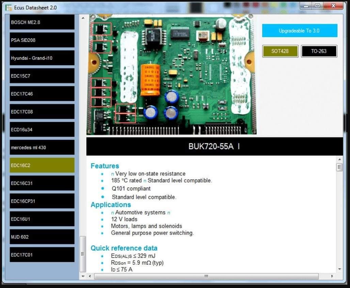Viewport: 350px width, 288px height.
Task: Click the up arrow of the ECU list scrollbar
Action: click(x=83, y=18)
